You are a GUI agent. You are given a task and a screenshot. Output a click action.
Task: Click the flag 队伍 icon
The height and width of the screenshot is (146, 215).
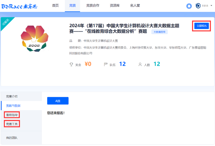coord(106,64)
